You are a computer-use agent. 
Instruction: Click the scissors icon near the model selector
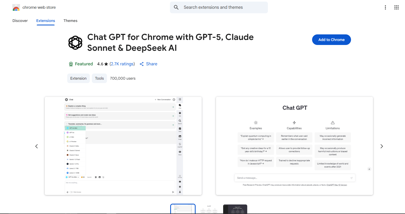click(x=96, y=177)
